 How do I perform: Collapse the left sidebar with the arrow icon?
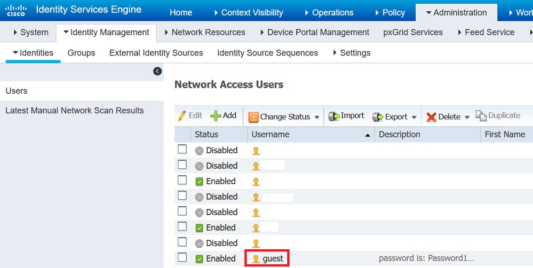click(x=157, y=71)
